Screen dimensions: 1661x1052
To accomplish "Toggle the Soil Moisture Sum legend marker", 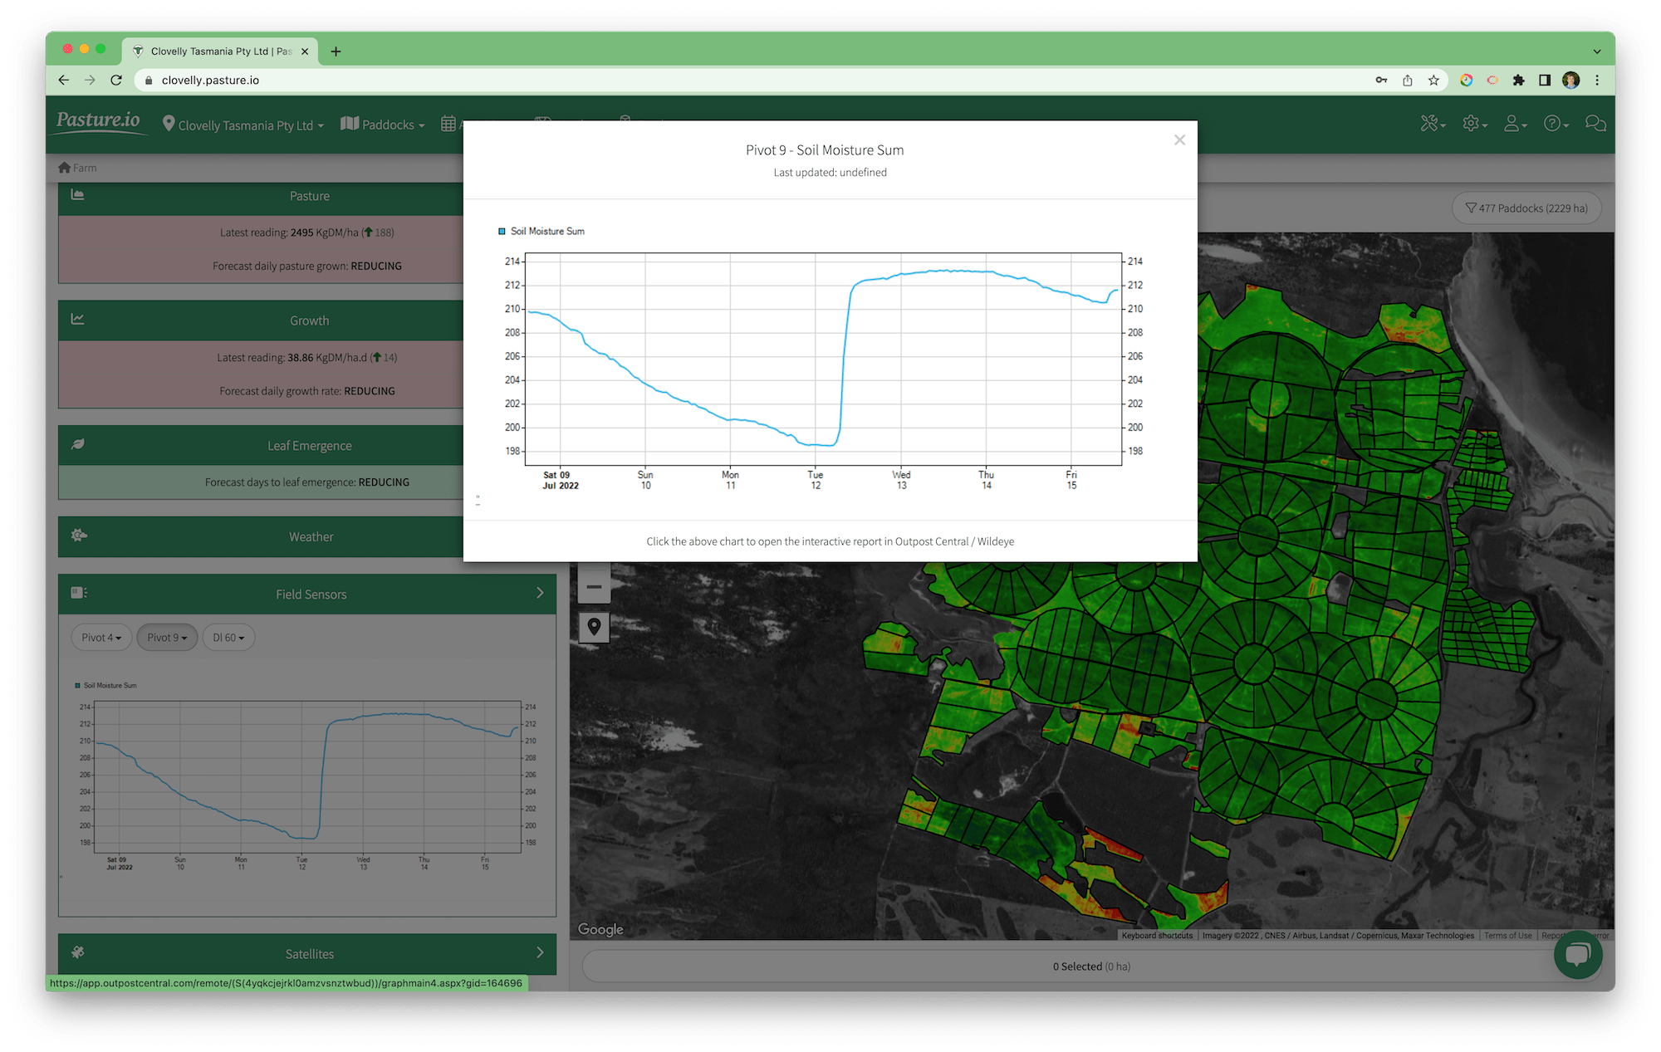I will tap(502, 232).
